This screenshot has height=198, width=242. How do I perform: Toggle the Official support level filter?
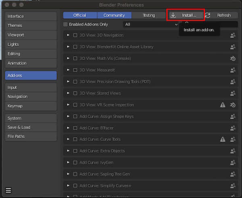click(x=80, y=15)
